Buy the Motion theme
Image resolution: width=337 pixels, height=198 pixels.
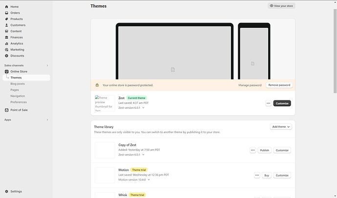click(267, 175)
